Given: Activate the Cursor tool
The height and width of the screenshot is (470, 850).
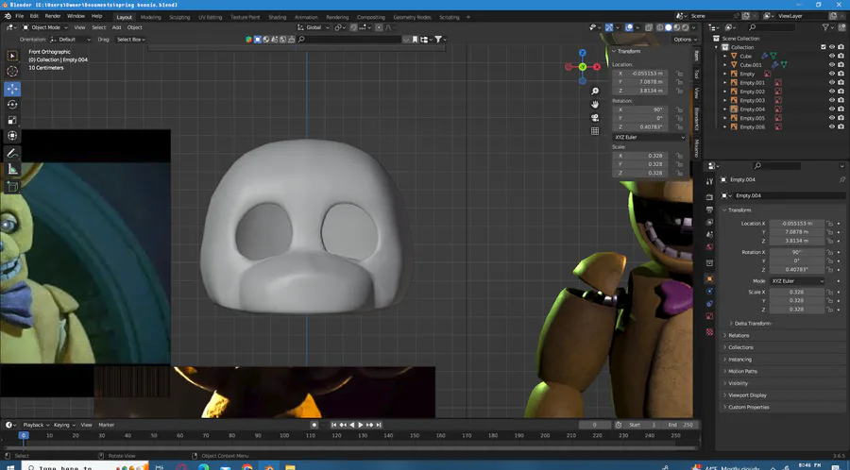Looking at the screenshot, I should point(12,72).
